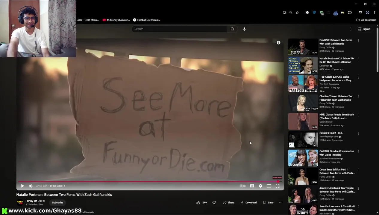Open the player settings gear
Image resolution: width=379 pixels, height=215 pixels.
coord(260,186)
